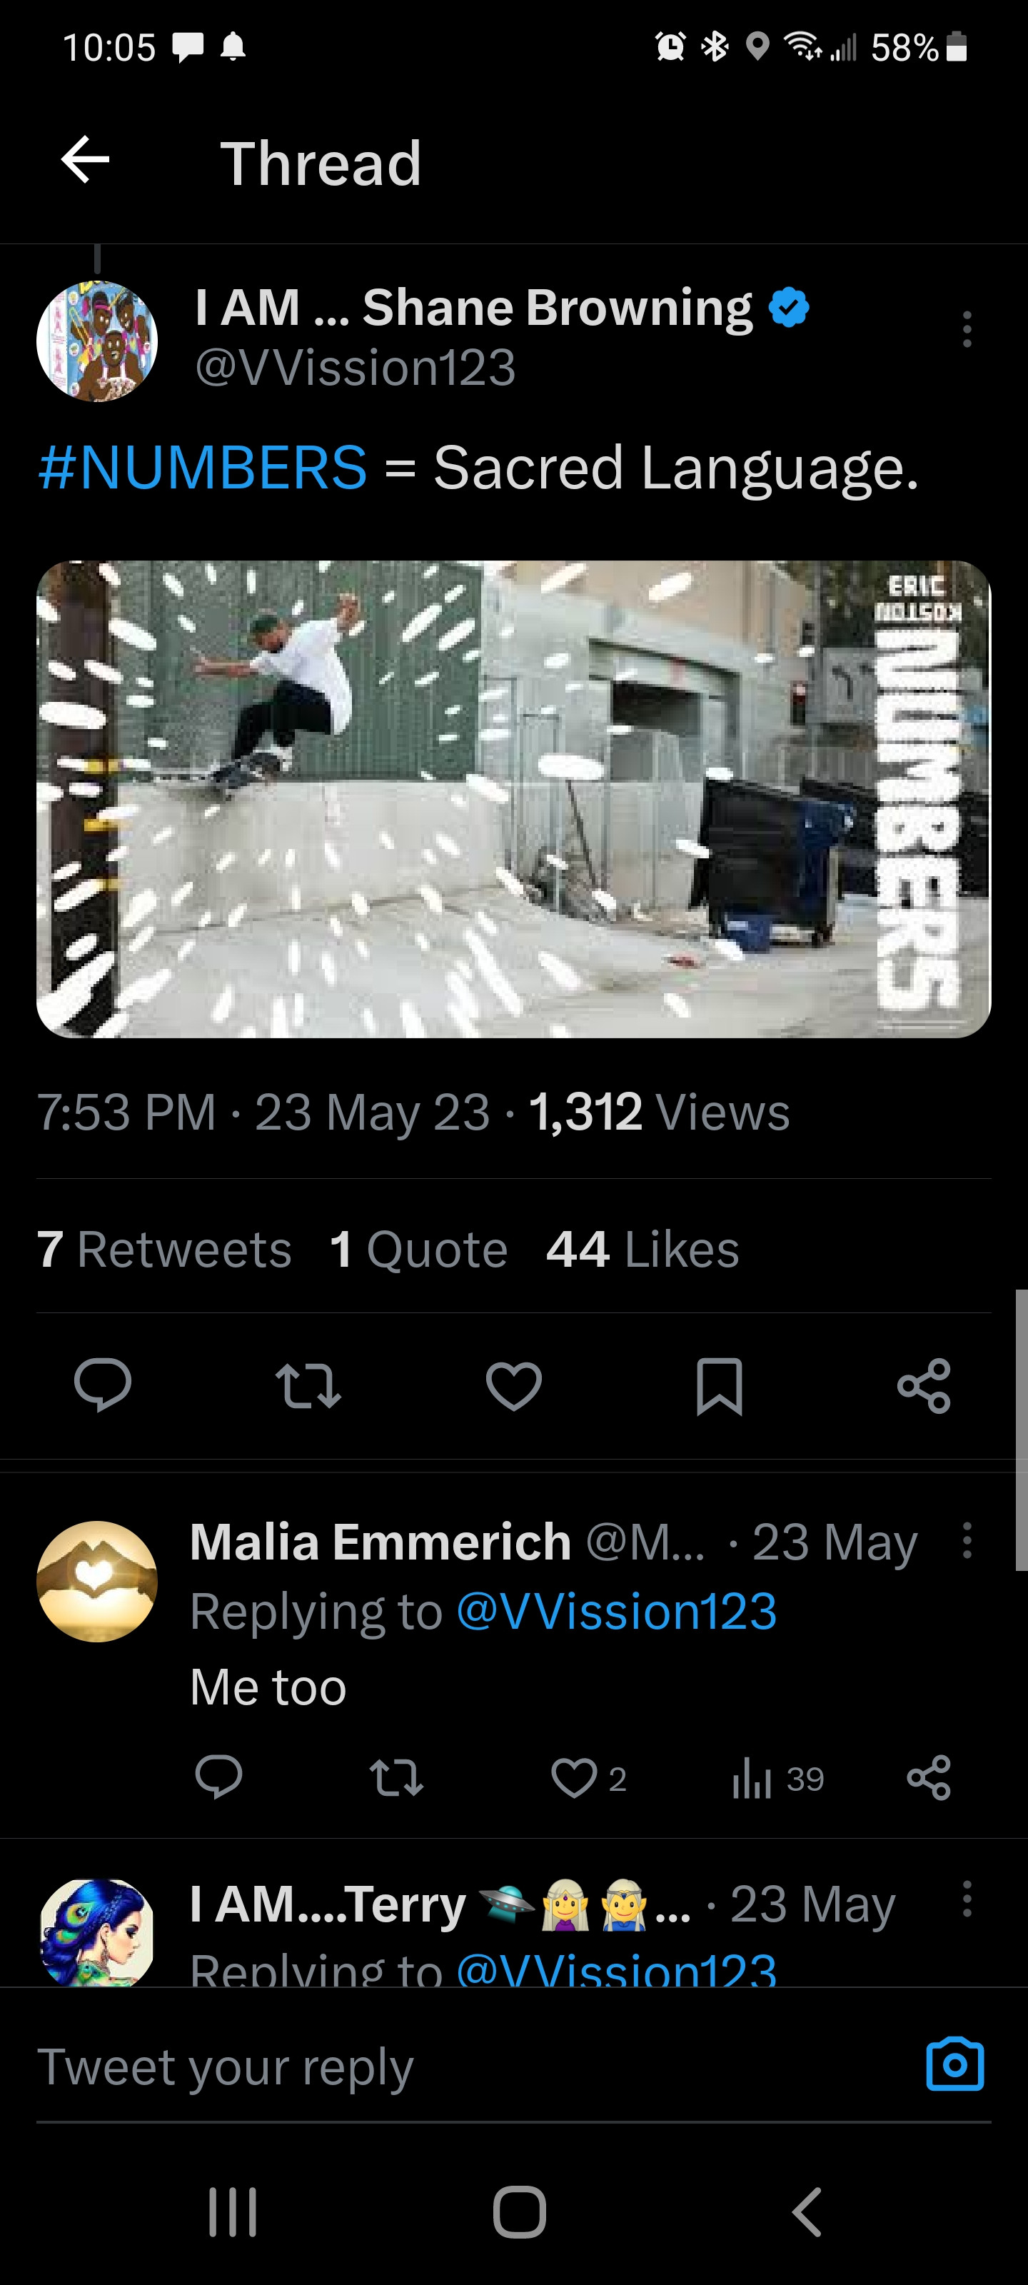The height and width of the screenshot is (2285, 1028).
Task: Open more options on Malia Emmerich's reply
Action: pyautogui.click(x=967, y=1541)
